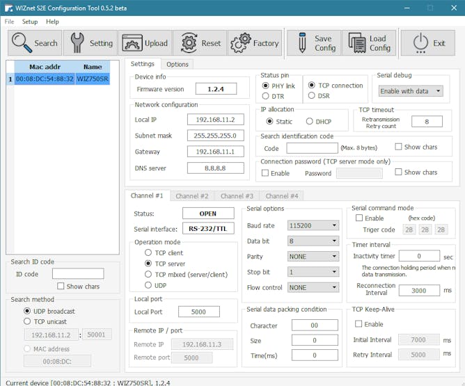
Task: Click the packing Size input field
Action: click(315, 340)
